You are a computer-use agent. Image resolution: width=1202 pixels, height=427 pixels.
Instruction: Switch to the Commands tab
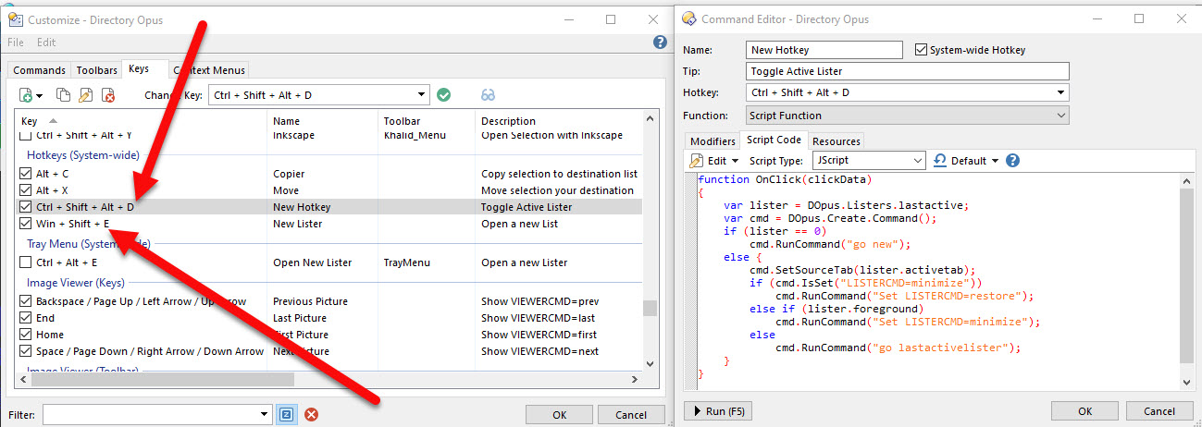(x=40, y=70)
